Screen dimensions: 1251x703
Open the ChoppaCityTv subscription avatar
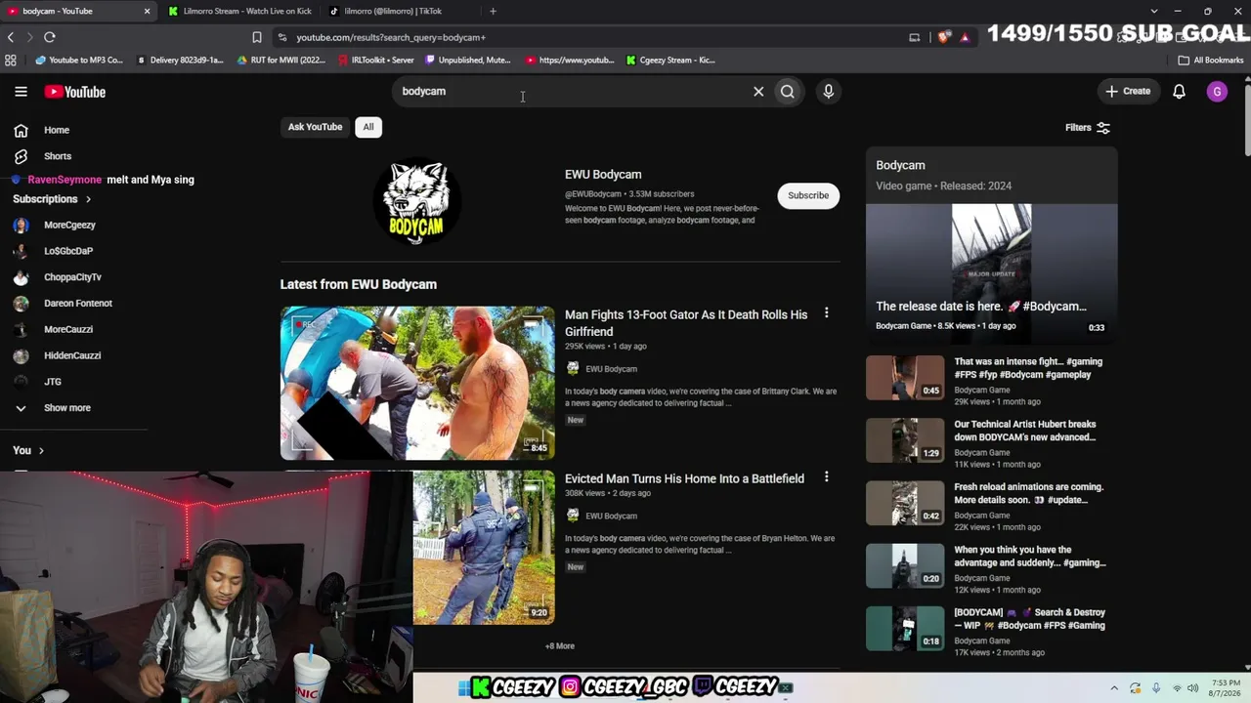(21, 277)
